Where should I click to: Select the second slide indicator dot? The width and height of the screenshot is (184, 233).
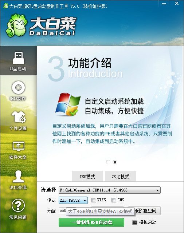[x=115, y=162]
